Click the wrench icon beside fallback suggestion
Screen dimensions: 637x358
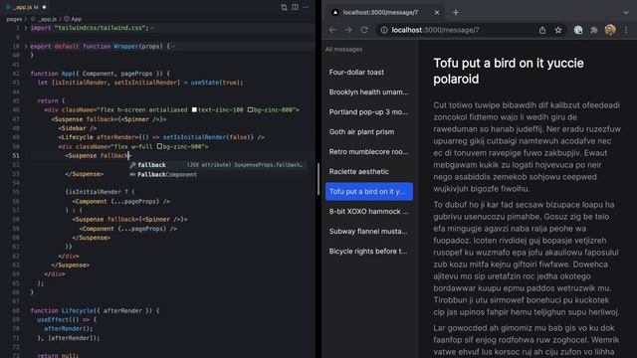click(132, 165)
